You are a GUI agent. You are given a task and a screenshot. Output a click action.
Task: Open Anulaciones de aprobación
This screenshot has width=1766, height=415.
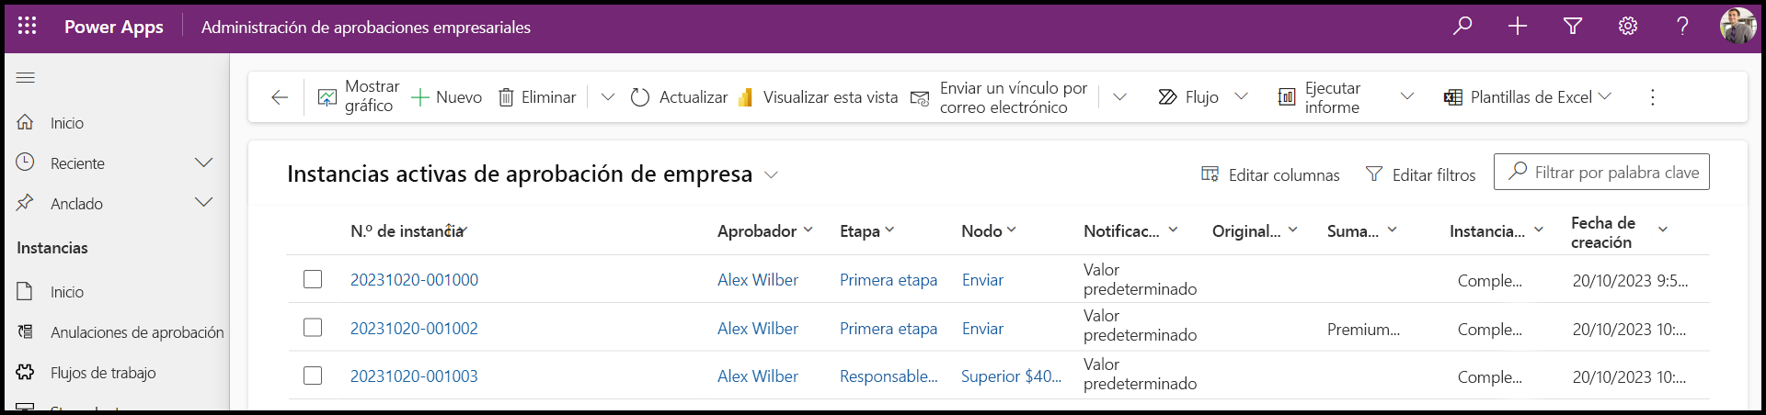tap(120, 332)
